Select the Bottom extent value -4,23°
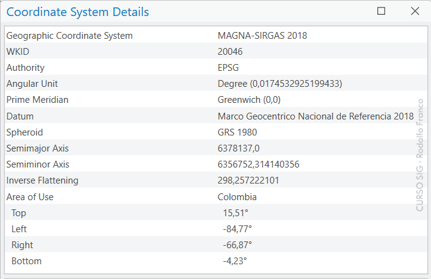The width and height of the screenshot is (431, 279). [234, 261]
